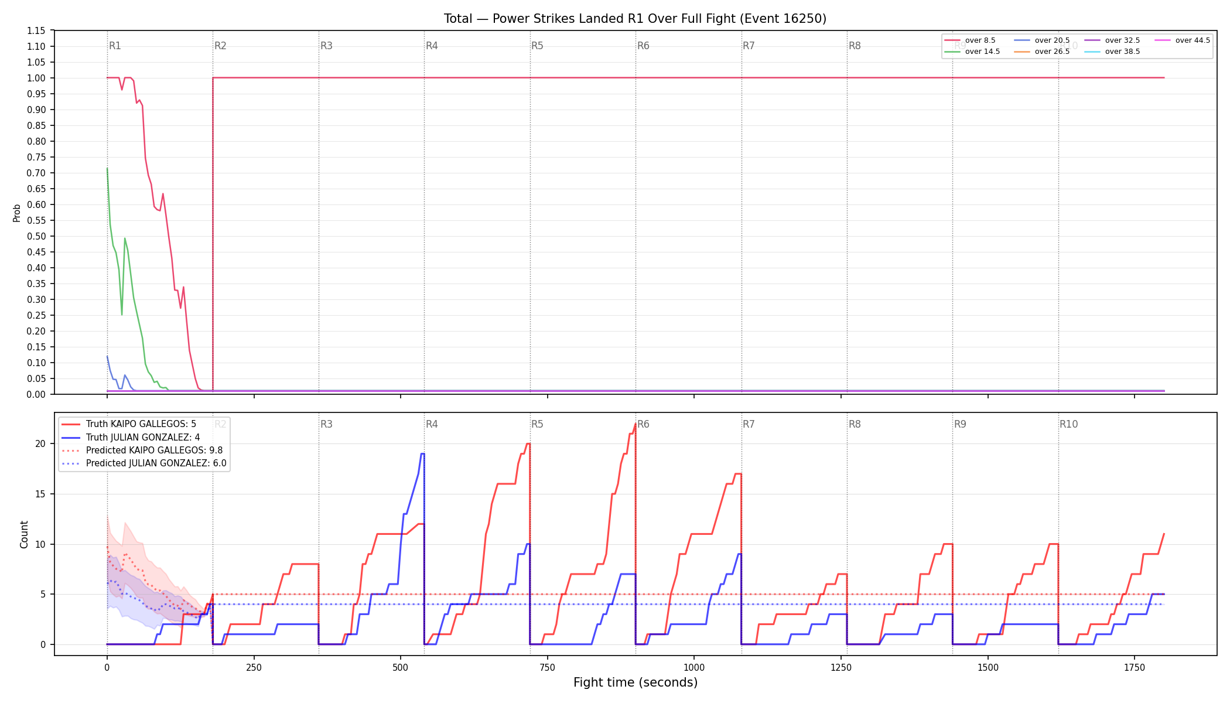This screenshot has width=1230, height=703.
Task: Click Prob axis tick label 0.25
Action: point(36,315)
